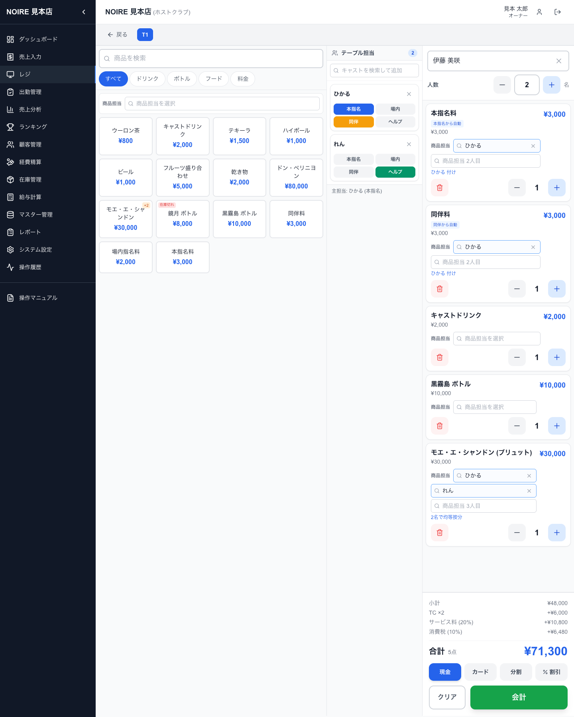Open 商品担当 2人目 selector for 同伴料
Image resolution: width=574 pixels, height=717 pixels.
(x=486, y=262)
